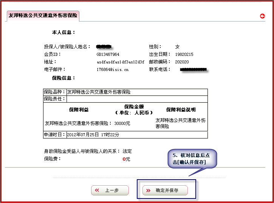Select the email 176864@isis.cn
The width and height of the screenshot is (274, 203).
pyautogui.click(x=113, y=69)
